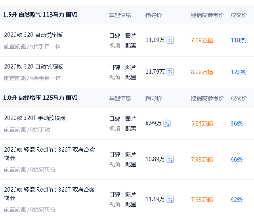Click calculator icon for 双离合爽快版 model

pos(170,199)
